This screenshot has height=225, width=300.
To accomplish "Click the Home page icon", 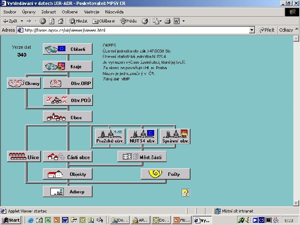I will tap(61, 21).
